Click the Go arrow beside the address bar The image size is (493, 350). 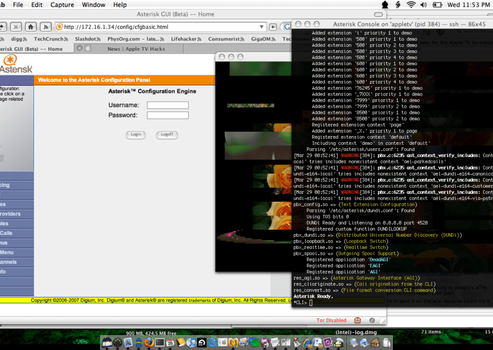click(273, 27)
